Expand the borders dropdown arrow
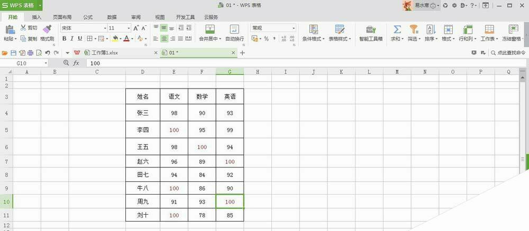Viewport: 529px width, 231px height. pos(95,38)
